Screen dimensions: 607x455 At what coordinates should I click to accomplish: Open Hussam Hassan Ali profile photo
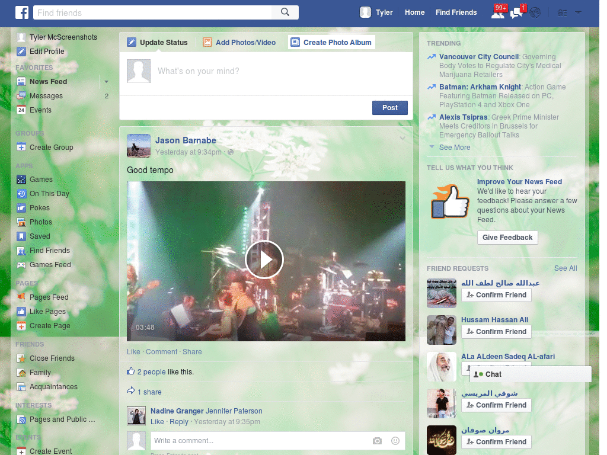[x=441, y=329]
